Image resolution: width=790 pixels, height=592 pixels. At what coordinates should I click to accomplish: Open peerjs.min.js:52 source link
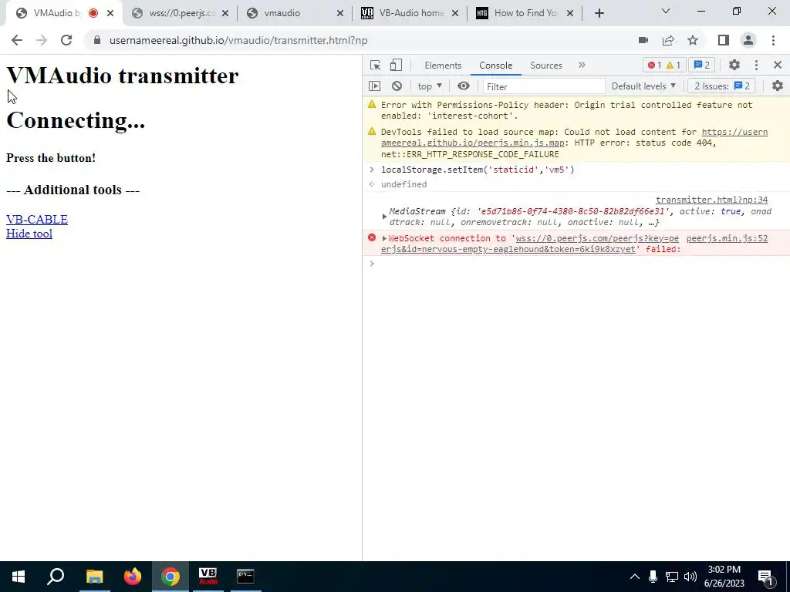(x=727, y=239)
